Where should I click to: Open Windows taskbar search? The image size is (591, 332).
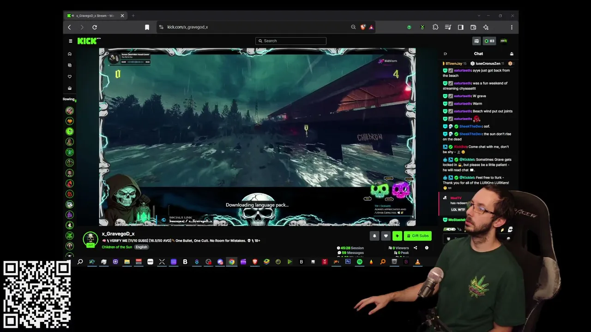coord(80,262)
